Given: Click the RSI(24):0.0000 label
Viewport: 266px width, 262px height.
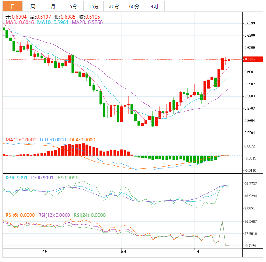Looking at the screenshot, I should (x=90, y=215).
